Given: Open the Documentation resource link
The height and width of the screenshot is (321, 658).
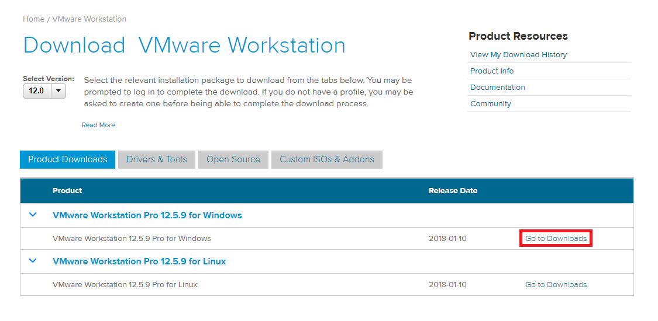Looking at the screenshot, I should (498, 88).
